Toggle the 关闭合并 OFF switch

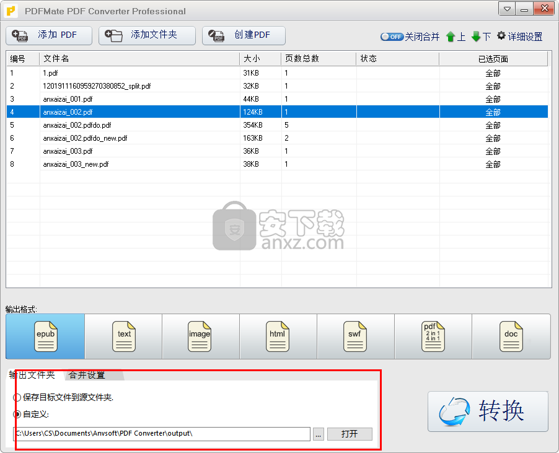[x=392, y=37]
